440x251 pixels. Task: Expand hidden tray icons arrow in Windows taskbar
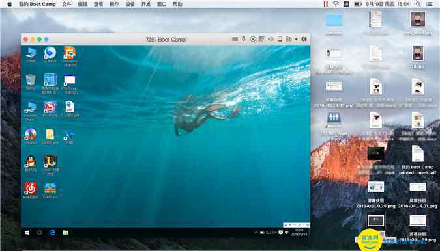(256, 233)
